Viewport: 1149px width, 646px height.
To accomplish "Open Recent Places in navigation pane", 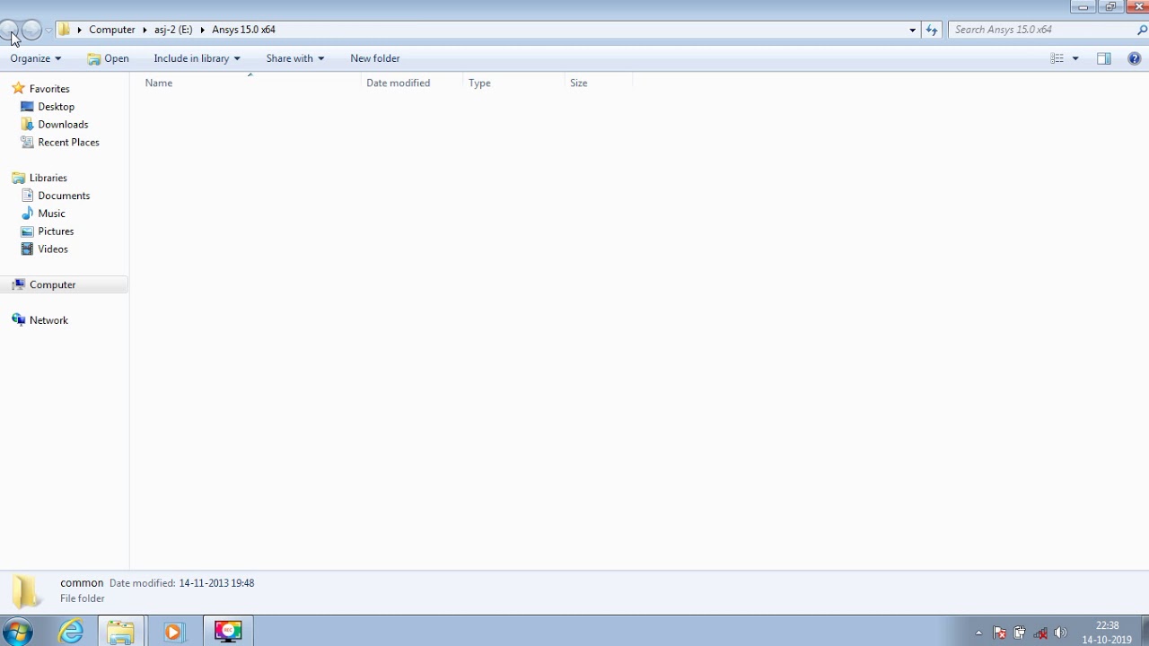I will tap(68, 143).
